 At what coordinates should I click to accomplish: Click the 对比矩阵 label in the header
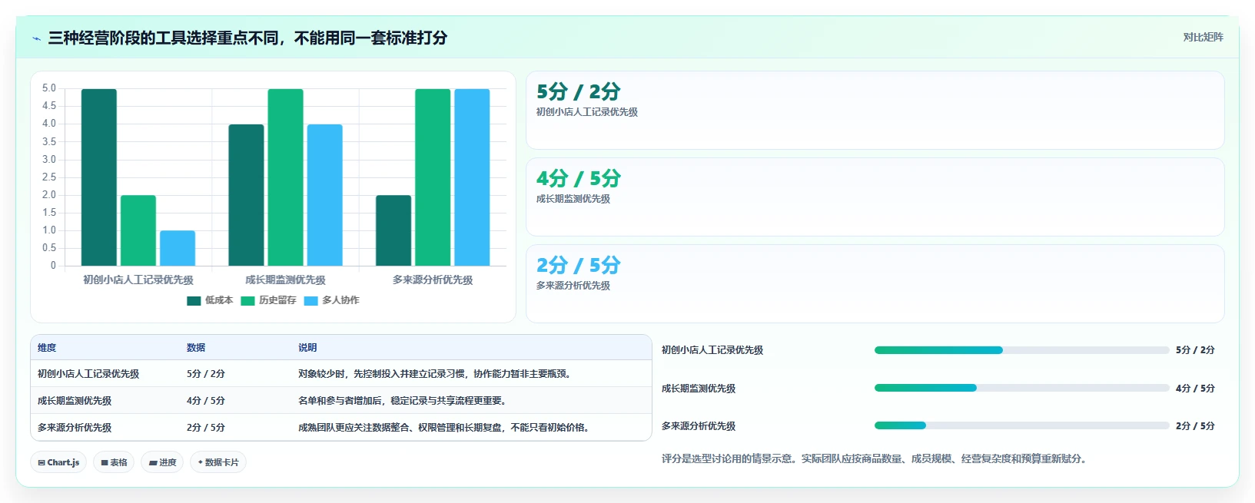point(1203,37)
